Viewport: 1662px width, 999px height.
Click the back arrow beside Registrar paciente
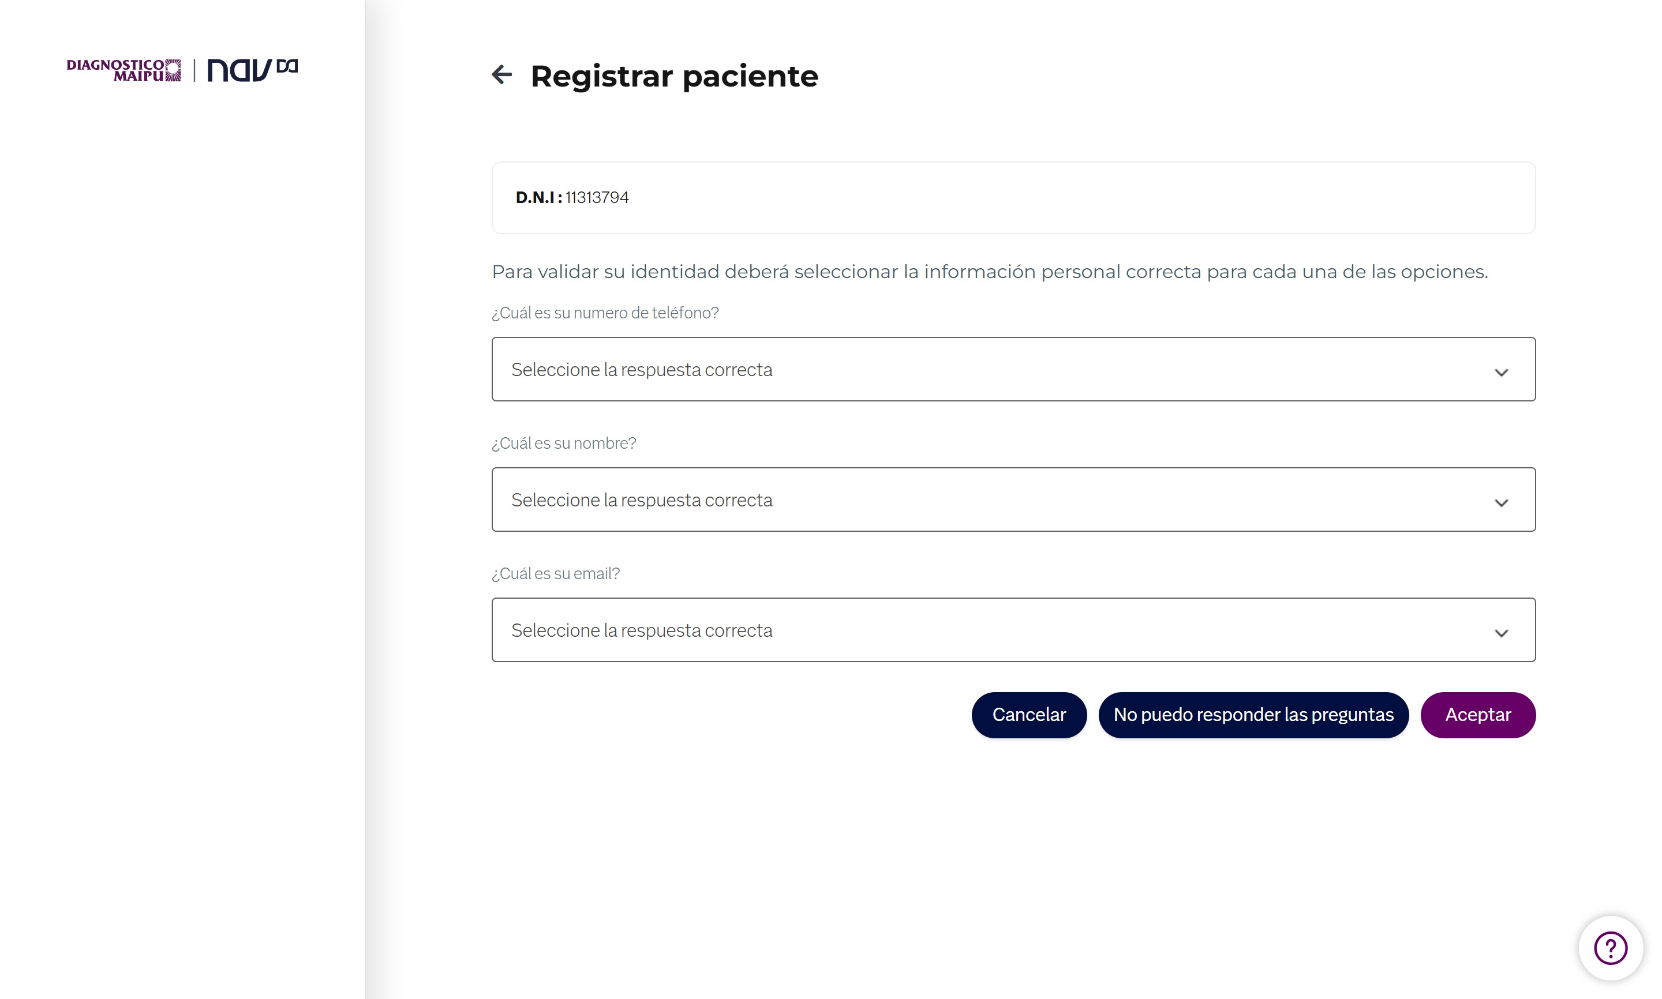pyautogui.click(x=501, y=74)
